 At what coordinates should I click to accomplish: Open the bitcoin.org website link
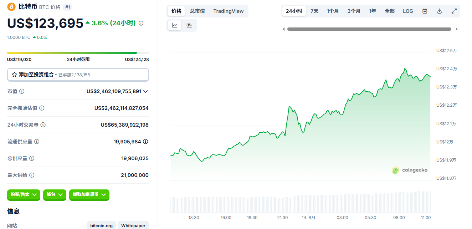(x=101, y=225)
